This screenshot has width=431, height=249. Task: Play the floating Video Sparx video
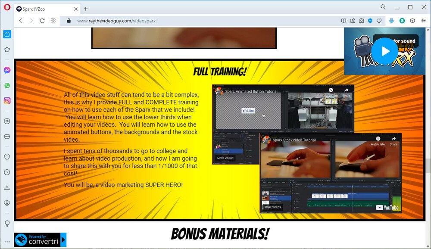click(x=384, y=51)
